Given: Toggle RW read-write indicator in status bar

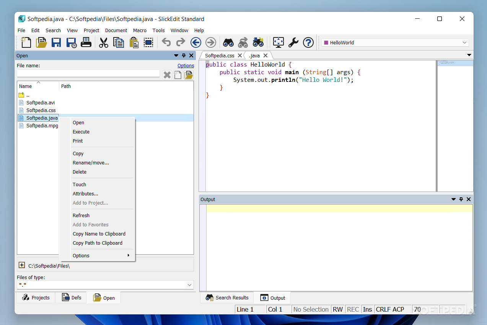Looking at the screenshot, I should [x=338, y=309].
